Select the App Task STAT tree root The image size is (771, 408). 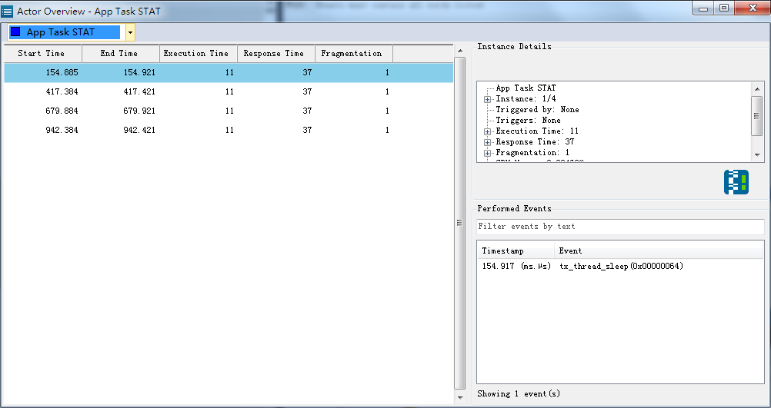pyautogui.click(x=526, y=88)
